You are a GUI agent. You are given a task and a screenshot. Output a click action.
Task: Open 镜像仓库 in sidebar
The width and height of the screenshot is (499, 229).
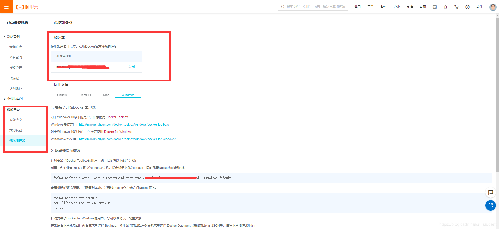coord(16,47)
